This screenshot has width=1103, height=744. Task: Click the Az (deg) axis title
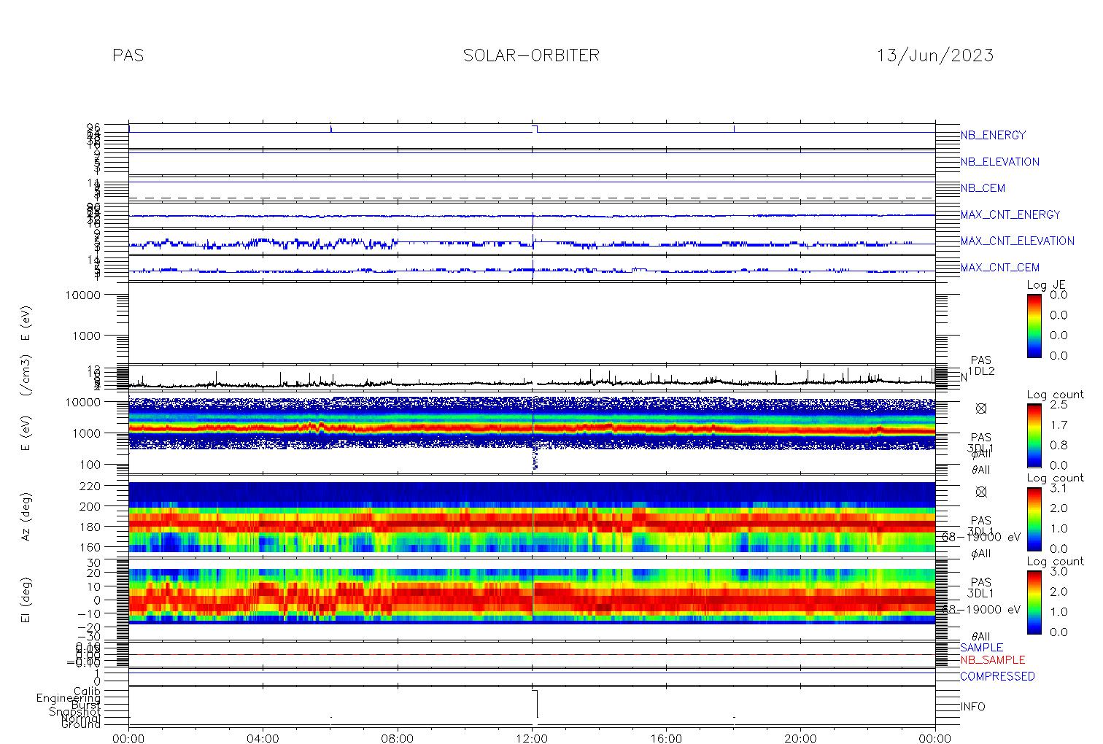point(26,516)
